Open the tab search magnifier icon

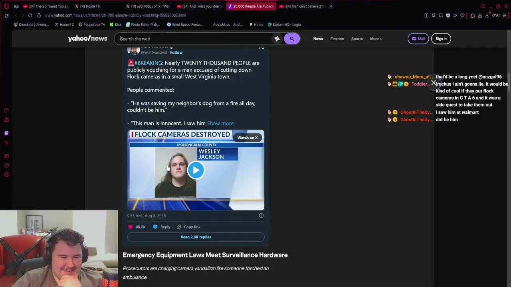(x=483, y=6)
